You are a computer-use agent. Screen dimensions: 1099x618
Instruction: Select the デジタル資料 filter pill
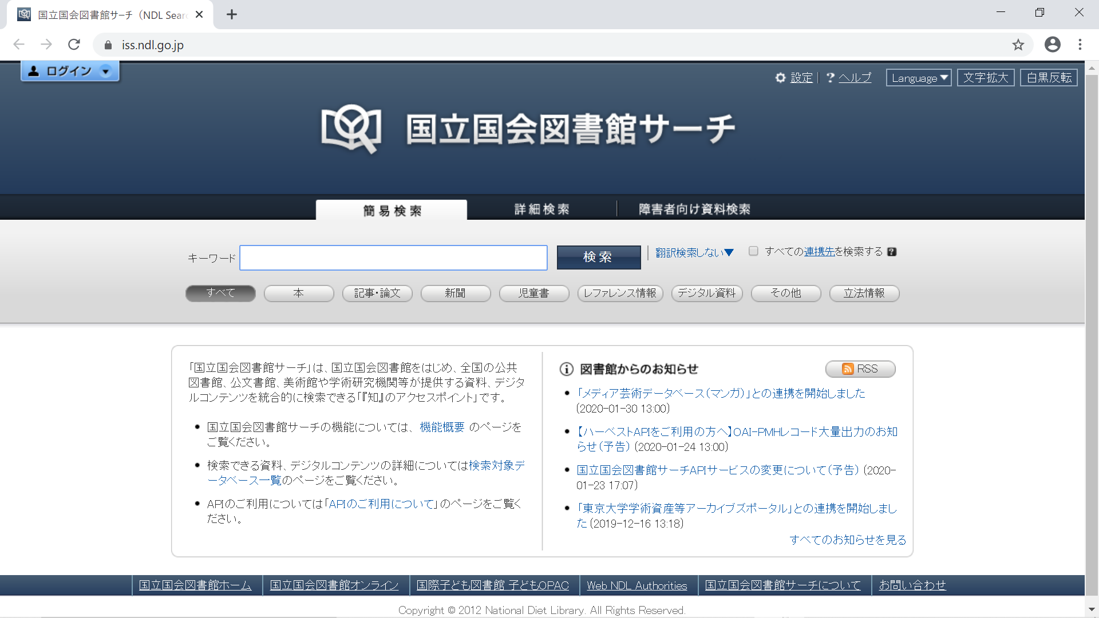pyautogui.click(x=707, y=293)
